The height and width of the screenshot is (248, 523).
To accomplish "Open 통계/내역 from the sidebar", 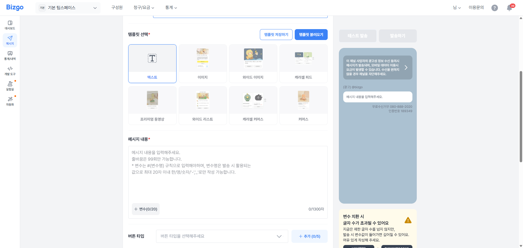I will (x=10, y=55).
